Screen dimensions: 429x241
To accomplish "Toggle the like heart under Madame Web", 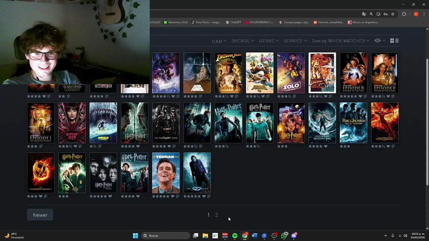I will tap(75, 146).
